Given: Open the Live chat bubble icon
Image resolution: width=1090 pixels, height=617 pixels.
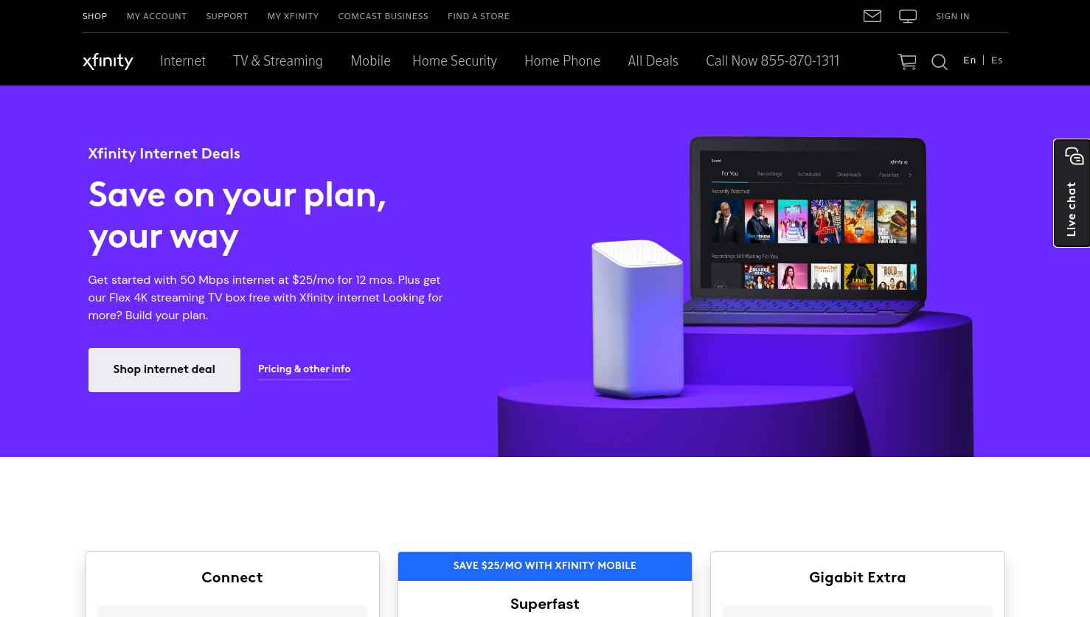Looking at the screenshot, I should coord(1074,156).
